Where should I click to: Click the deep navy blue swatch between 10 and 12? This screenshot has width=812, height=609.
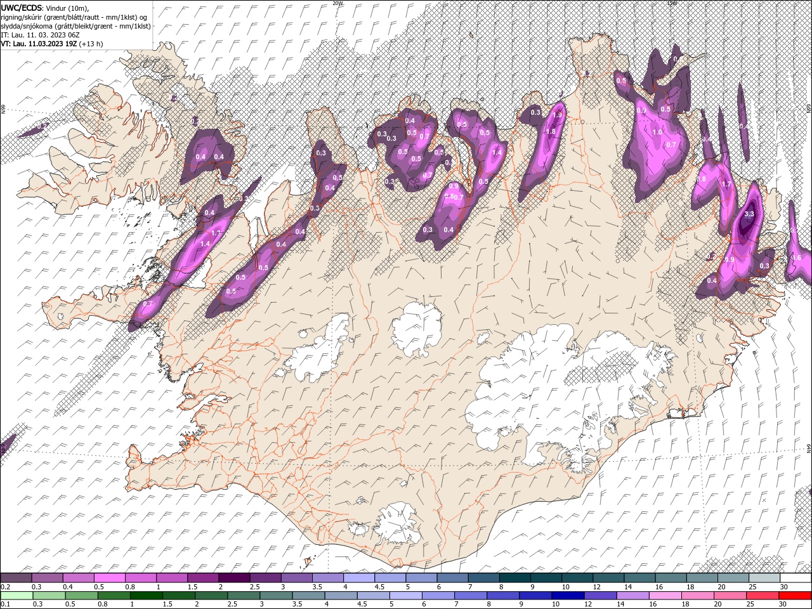click(x=568, y=596)
